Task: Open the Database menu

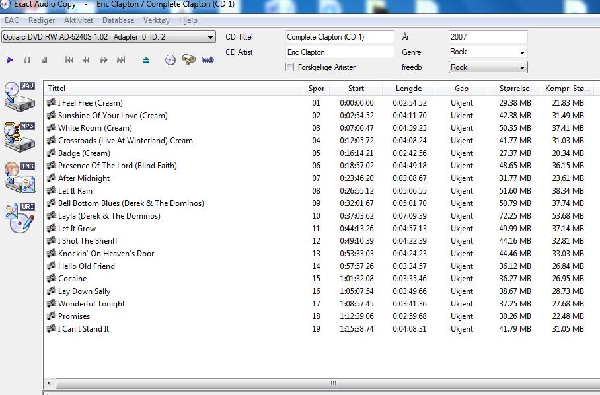Action: pyautogui.click(x=118, y=20)
